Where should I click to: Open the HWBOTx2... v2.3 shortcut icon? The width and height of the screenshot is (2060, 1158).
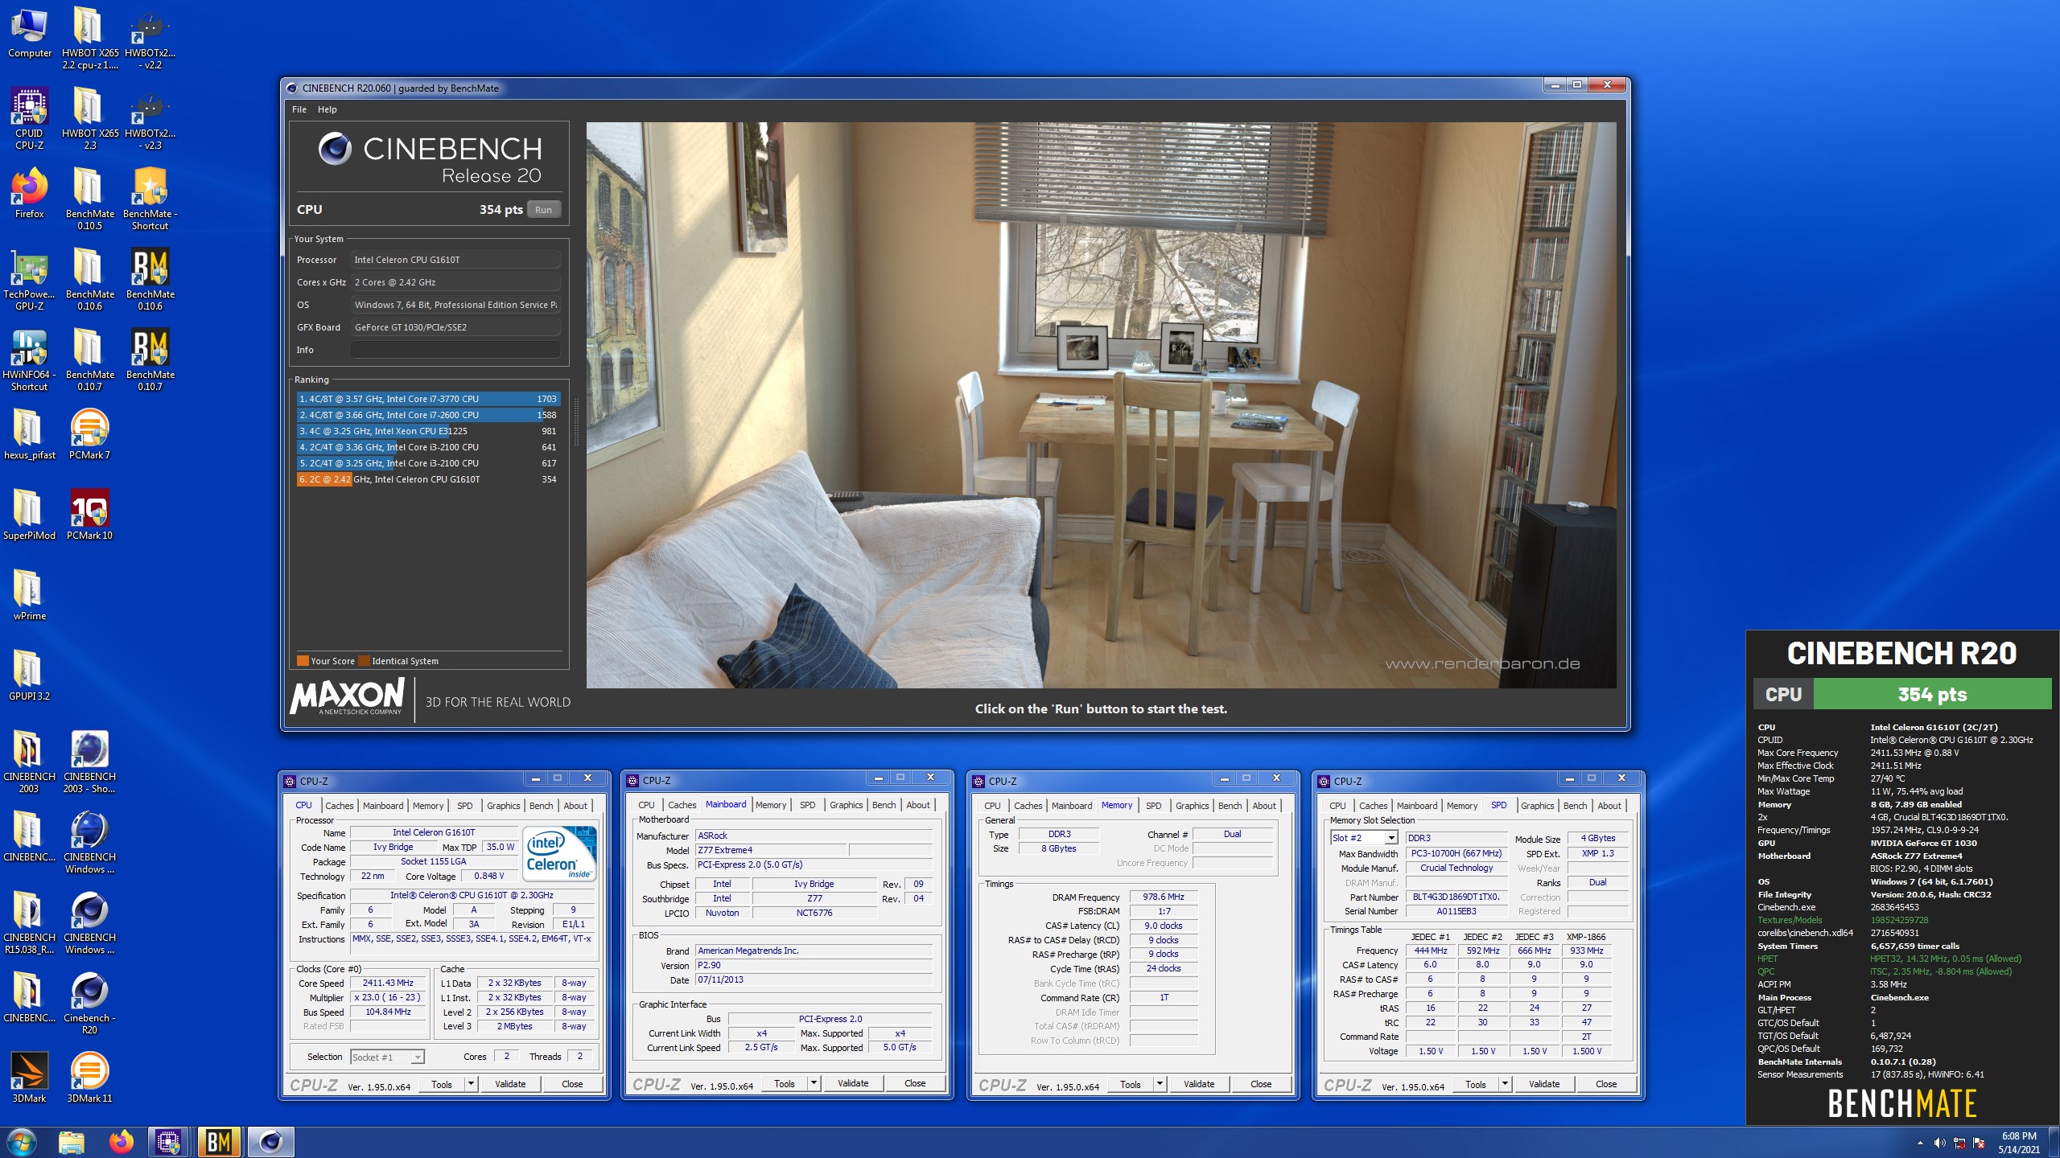[150, 119]
